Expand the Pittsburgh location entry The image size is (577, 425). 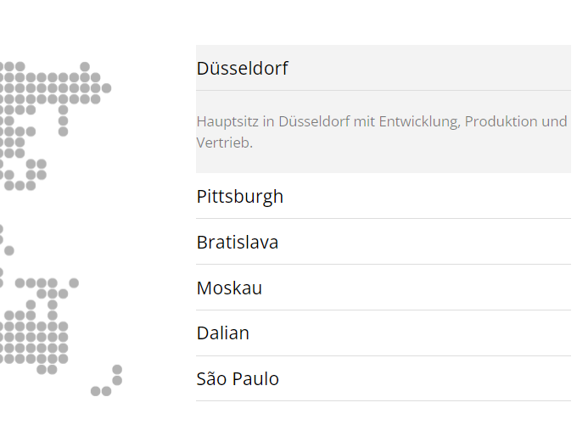point(240,197)
